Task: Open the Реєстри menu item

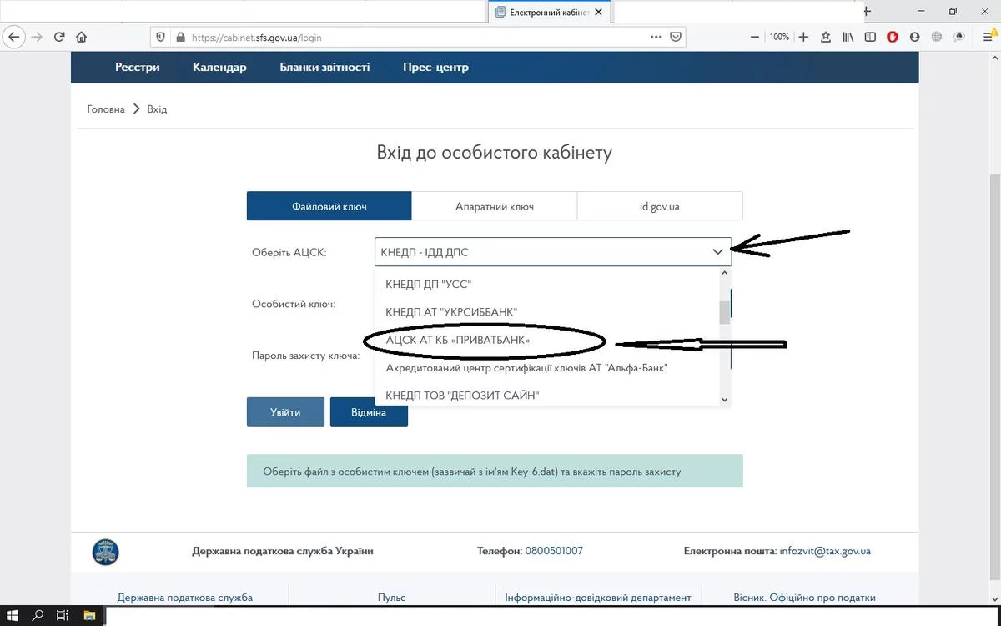Action: (138, 67)
